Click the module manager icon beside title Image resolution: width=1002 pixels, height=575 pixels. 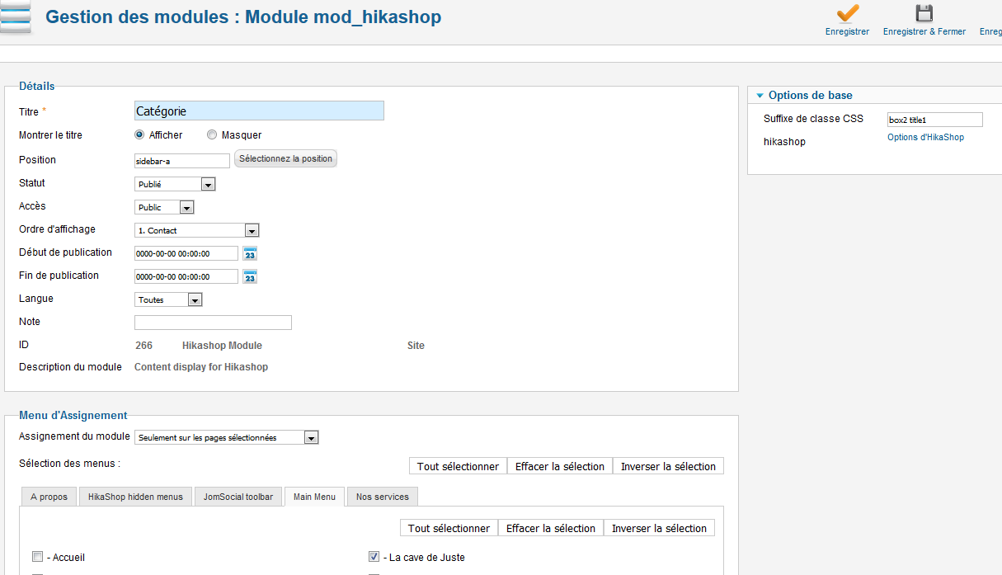click(x=16, y=17)
